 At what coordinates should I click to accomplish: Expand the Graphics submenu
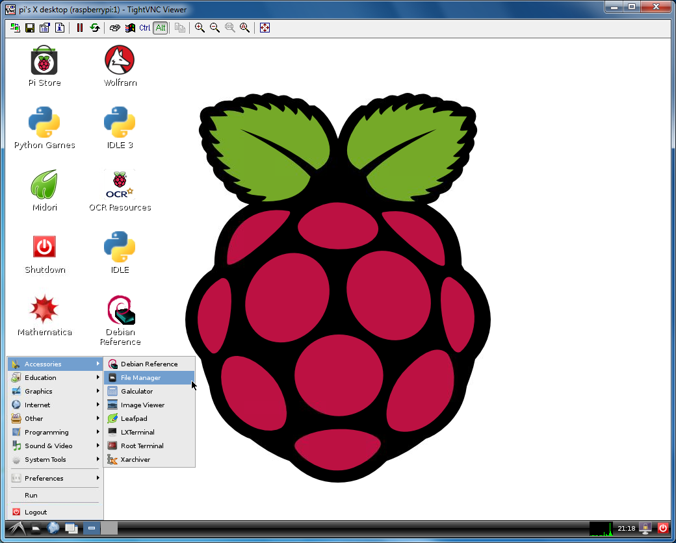pos(55,391)
